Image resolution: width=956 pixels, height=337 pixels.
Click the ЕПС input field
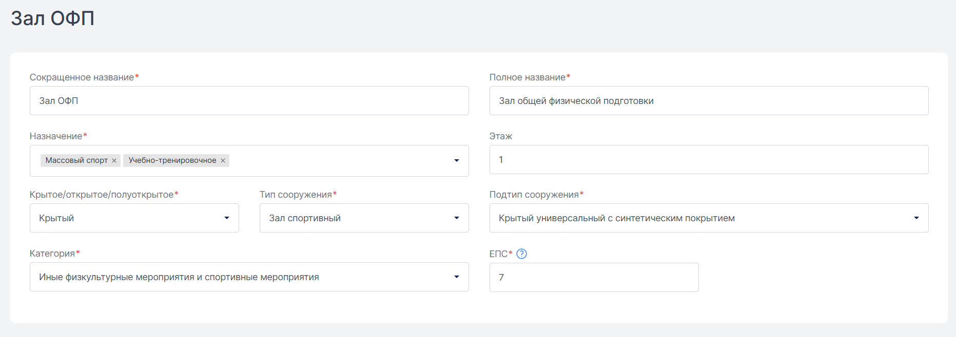tap(594, 277)
